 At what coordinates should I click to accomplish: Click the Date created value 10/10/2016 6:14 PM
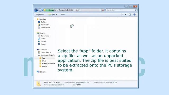click(x=110, y=82)
